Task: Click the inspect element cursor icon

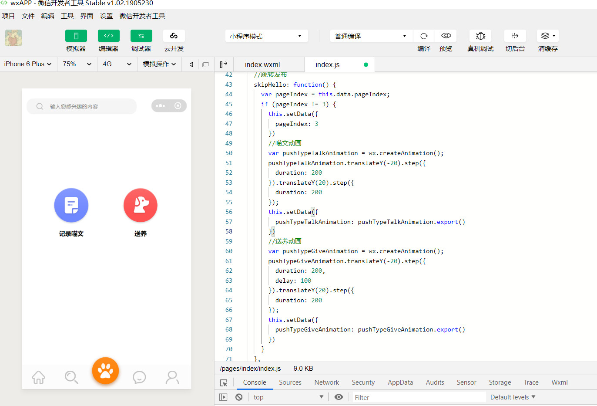Action: (x=224, y=383)
